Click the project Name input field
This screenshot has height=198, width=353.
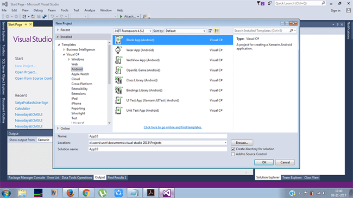point(157,136)
